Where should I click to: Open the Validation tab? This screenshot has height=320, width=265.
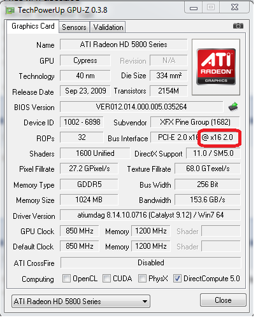coord(108,27)
